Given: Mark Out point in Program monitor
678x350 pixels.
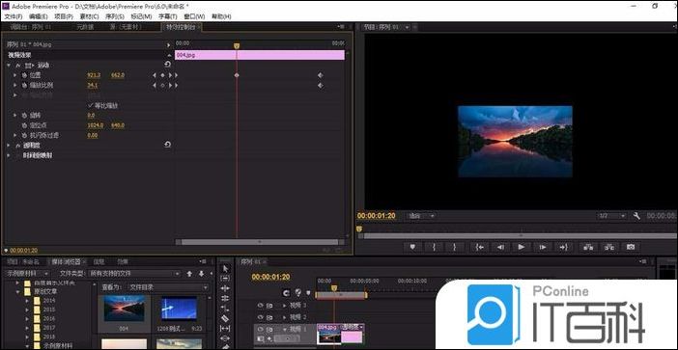Looking at the screenshot, I should pos(455,247).
